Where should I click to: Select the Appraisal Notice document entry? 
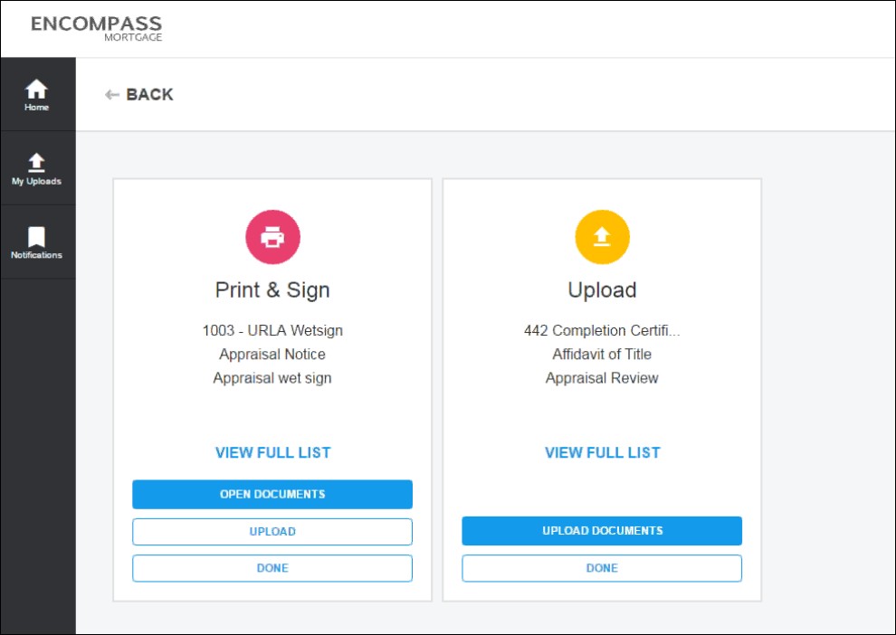(x=272, y=354)
